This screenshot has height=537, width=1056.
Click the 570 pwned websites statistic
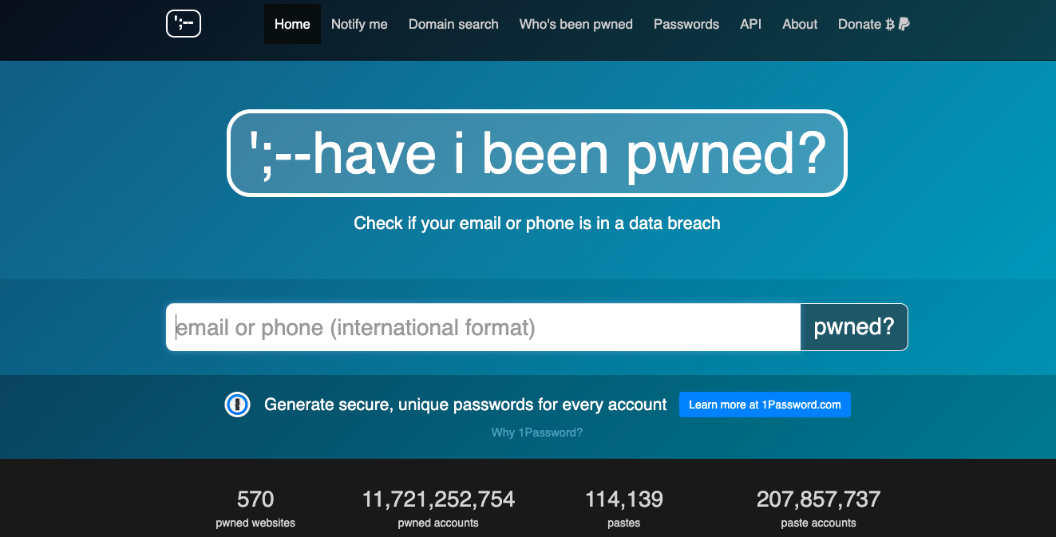point(255,499)
